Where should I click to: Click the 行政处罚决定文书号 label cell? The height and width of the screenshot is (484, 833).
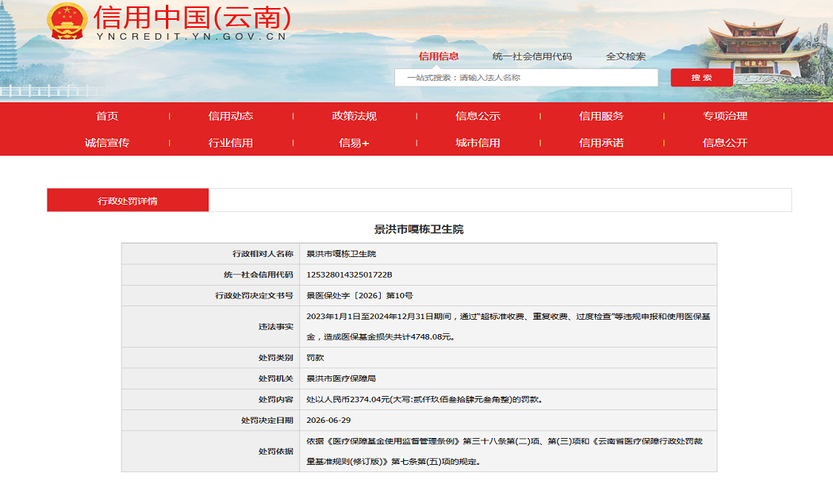pyautogui.click(x=211, y=295)
